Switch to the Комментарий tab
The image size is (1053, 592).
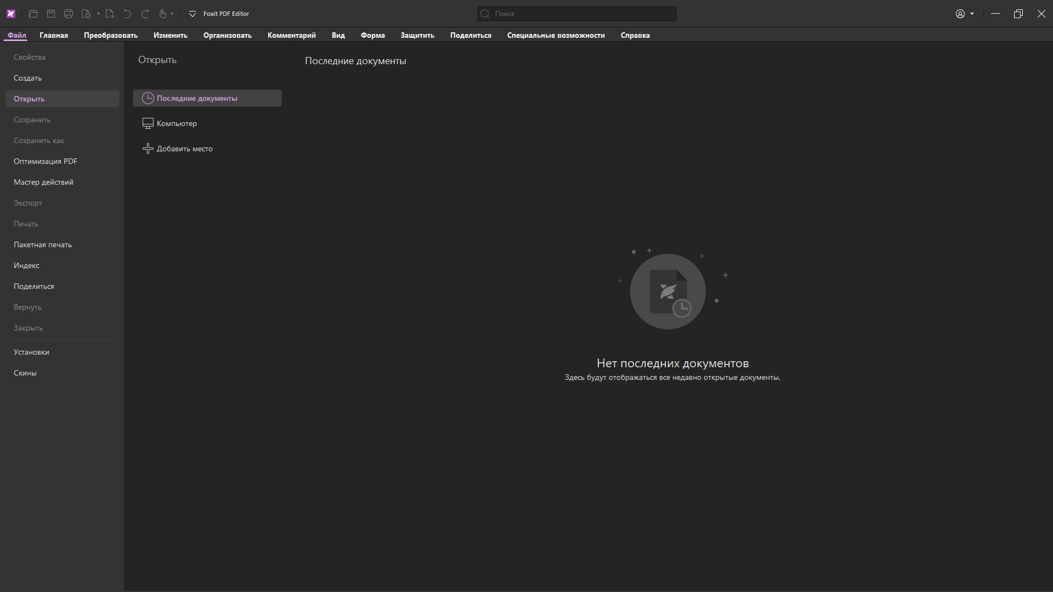click(292, 35)
